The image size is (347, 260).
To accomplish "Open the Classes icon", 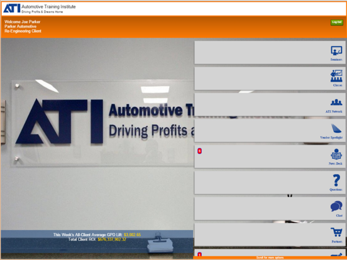I will pyautogui.click(x=336, y=76).
